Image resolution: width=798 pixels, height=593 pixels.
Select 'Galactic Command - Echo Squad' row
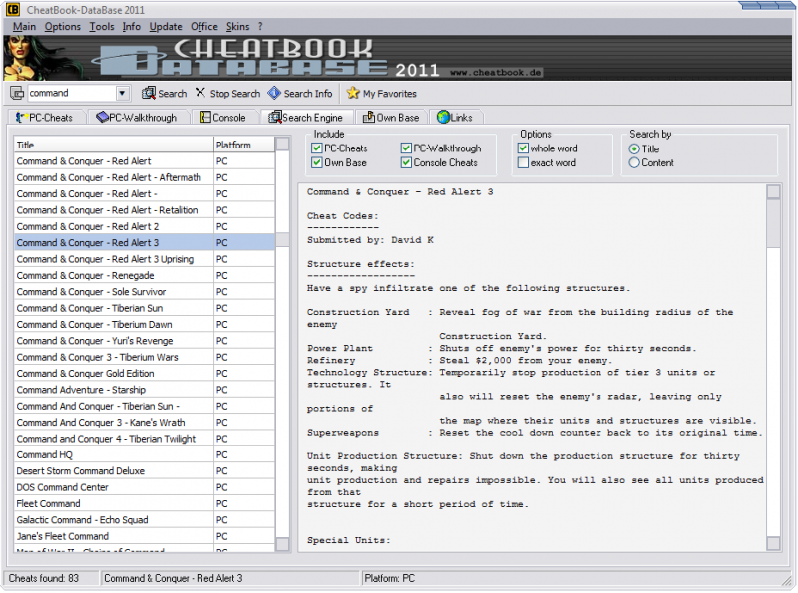coord(145,519)
